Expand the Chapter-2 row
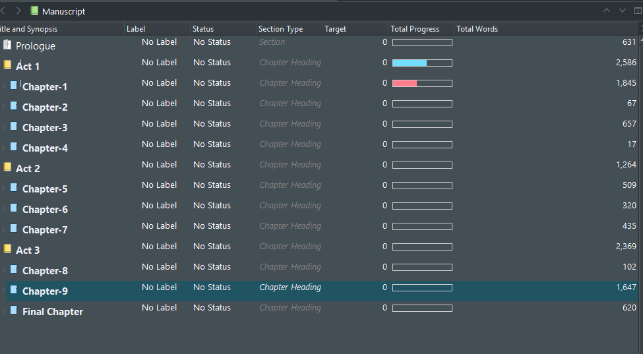Image resolution: width=643 pixels, height=354 pixels. point(3,107)
